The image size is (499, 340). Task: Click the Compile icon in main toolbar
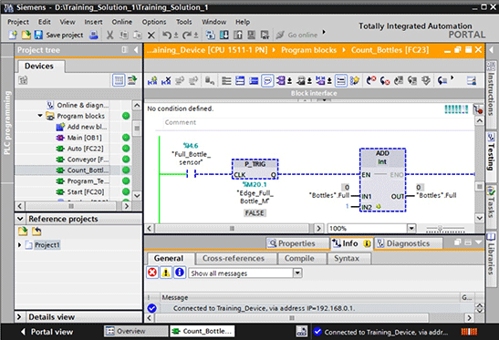point(210,35)
